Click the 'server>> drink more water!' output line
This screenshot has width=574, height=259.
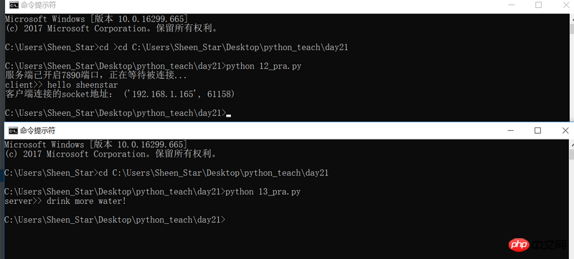pos(65,201)
